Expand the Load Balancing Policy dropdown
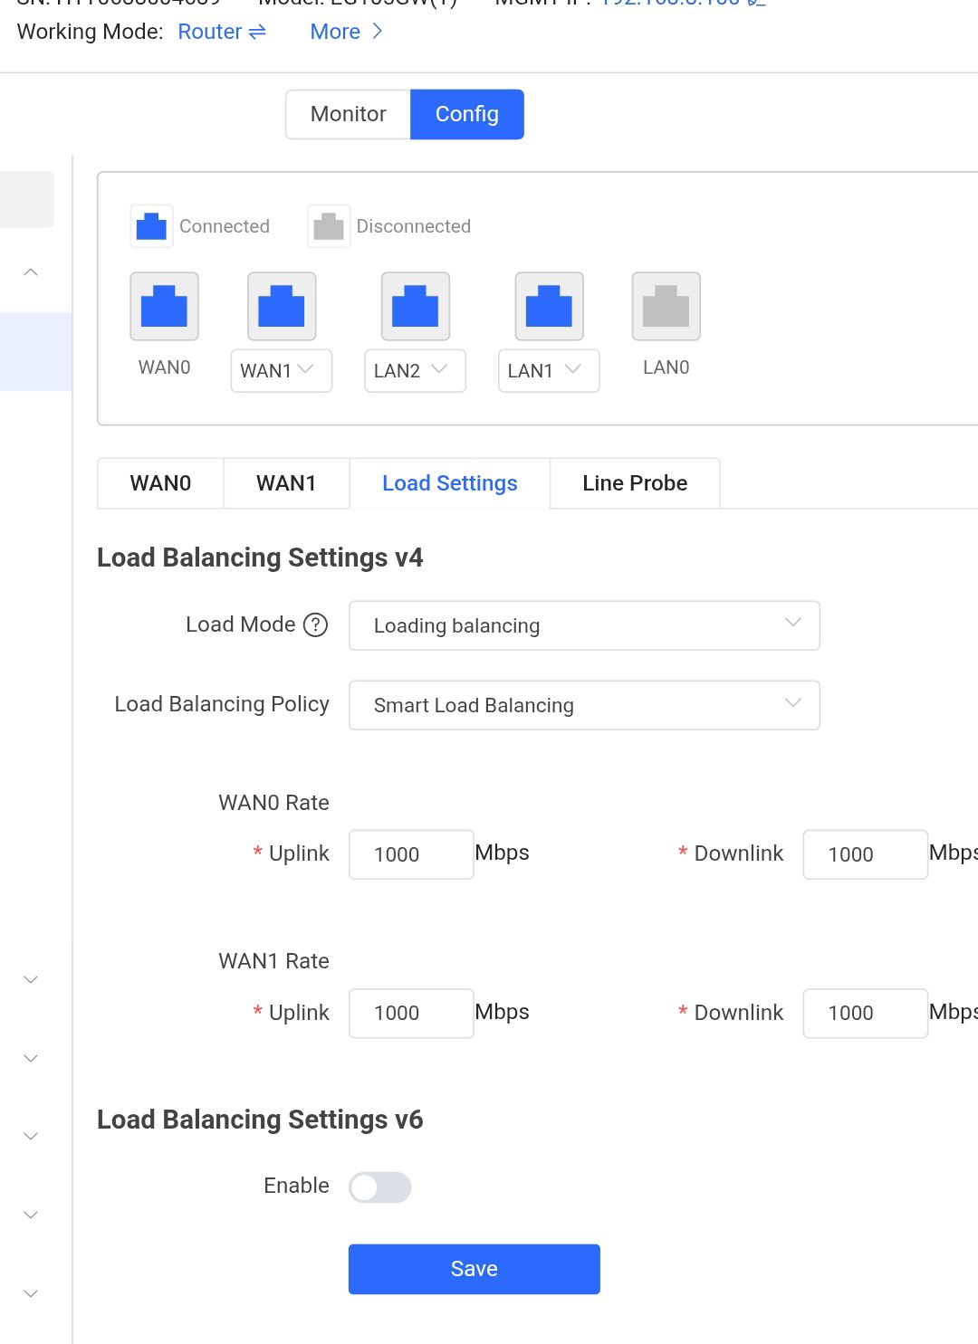This screenshot has height=1344, width=978. (584, 705)
